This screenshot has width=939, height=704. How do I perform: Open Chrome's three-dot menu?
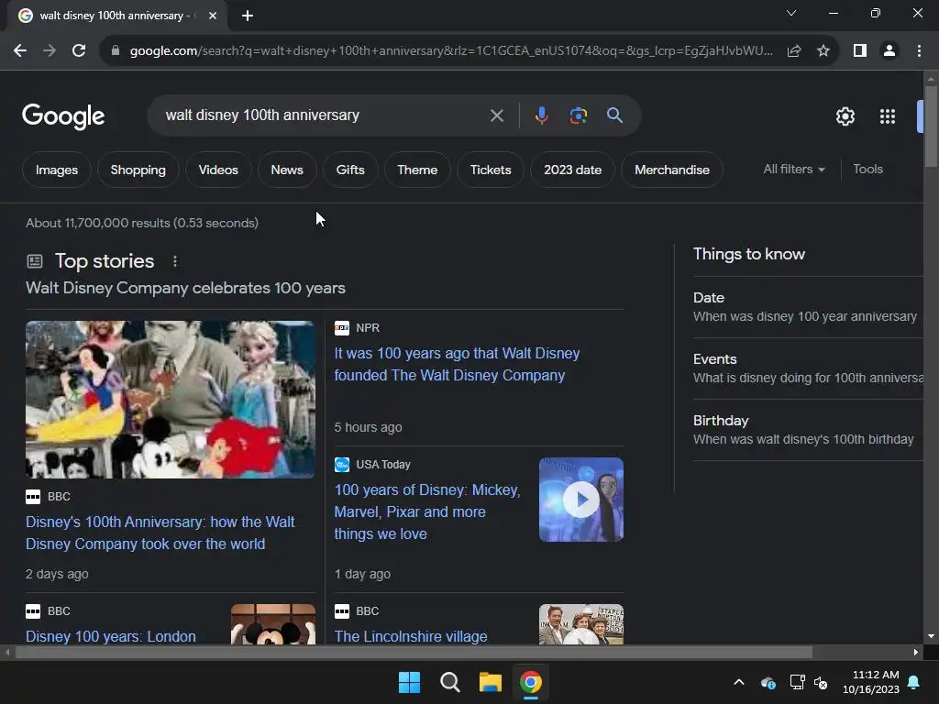coord(919,51)
